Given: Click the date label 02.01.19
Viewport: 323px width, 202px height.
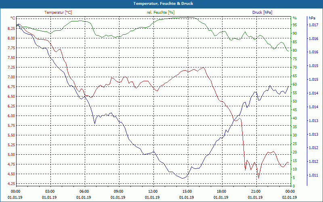Looking at the screenshot, I should [x=289, y=198].
